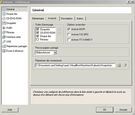Open Répertoires partagés shared folders category
This screenshot has width=135, height=115.
17,46
